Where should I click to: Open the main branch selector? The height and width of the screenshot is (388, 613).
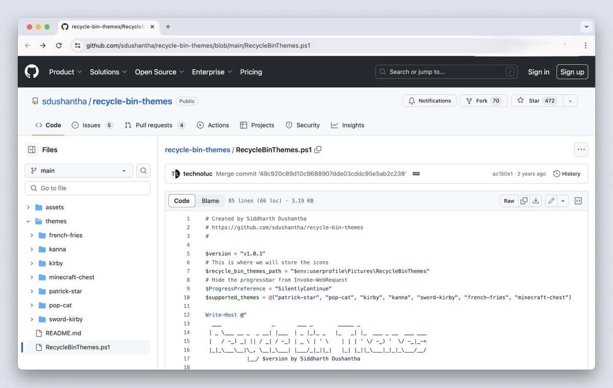pos(79,171)
